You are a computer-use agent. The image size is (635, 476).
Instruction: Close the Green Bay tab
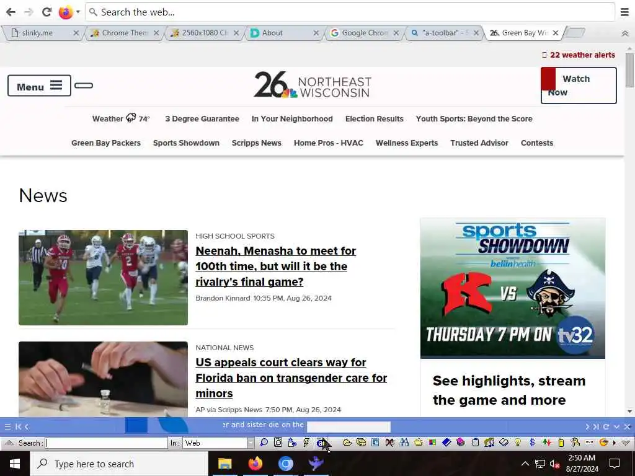[x=556, y=33]
